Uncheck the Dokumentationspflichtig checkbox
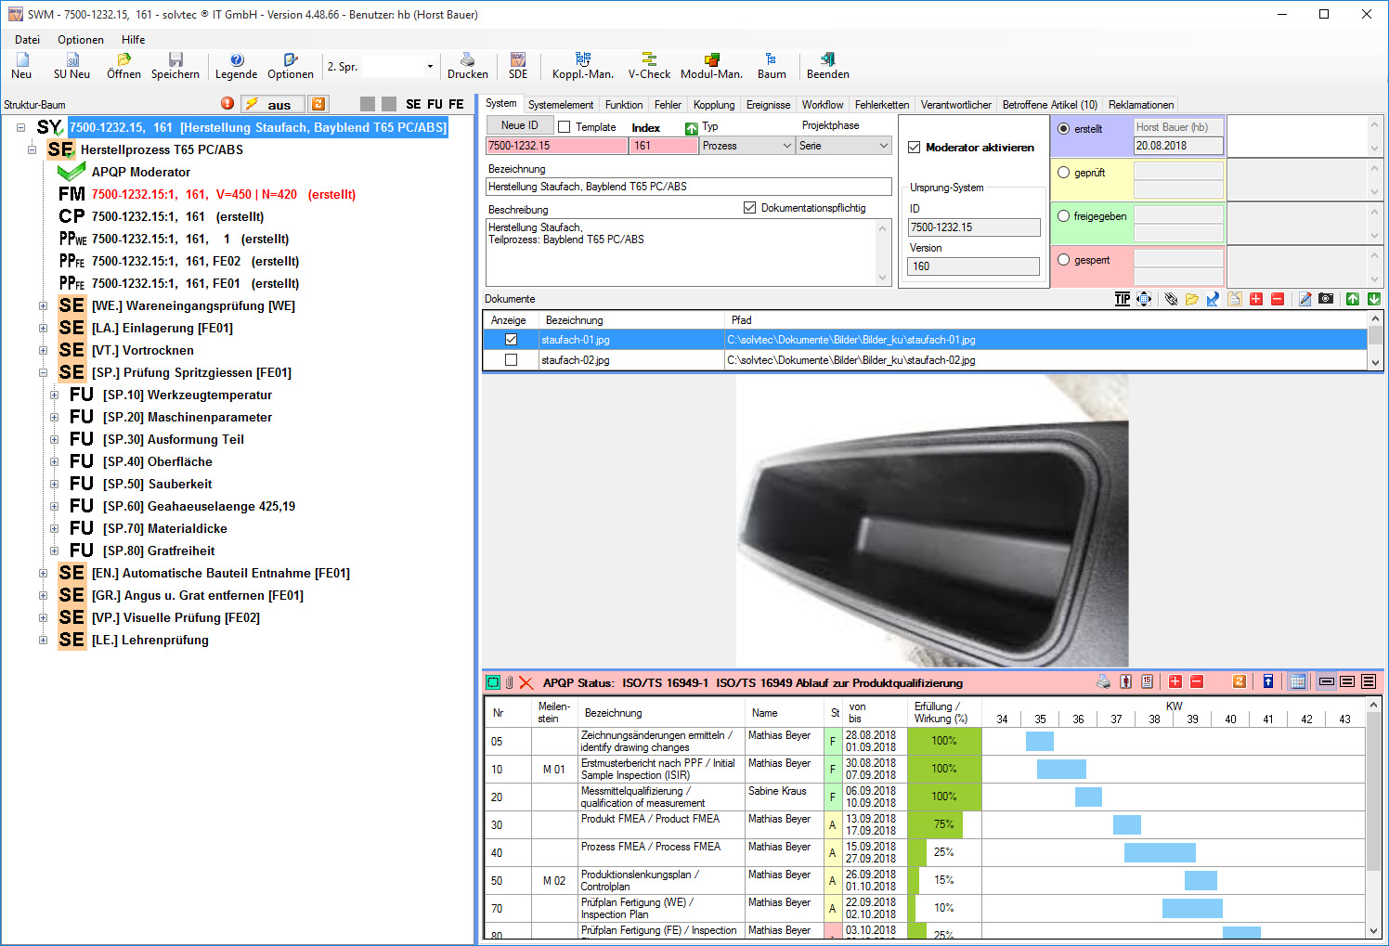Viewport: 1389px width, 946px height. [x=750, y=208]
